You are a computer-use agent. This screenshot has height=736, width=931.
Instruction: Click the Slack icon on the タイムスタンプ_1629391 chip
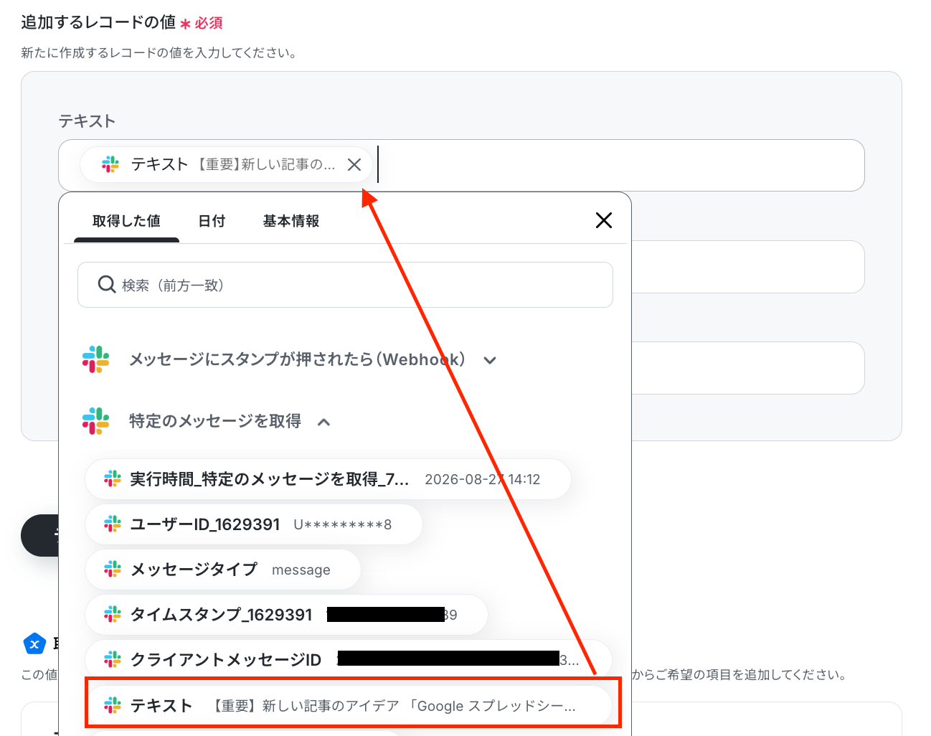pyautogui.click(x=113, y=615)
